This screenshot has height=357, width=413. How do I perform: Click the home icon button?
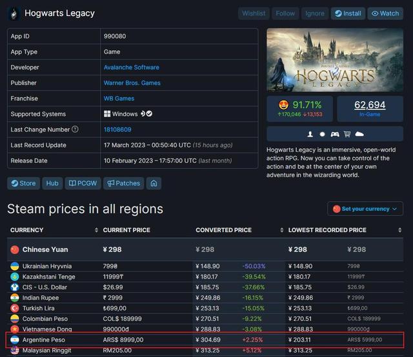(154, 183)
